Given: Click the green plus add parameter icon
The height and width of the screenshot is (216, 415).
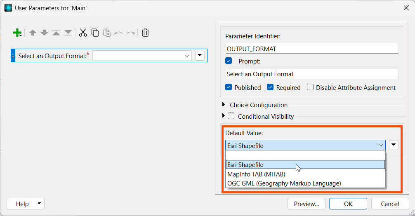Looking at the screenshot, I should click(17, 33).
